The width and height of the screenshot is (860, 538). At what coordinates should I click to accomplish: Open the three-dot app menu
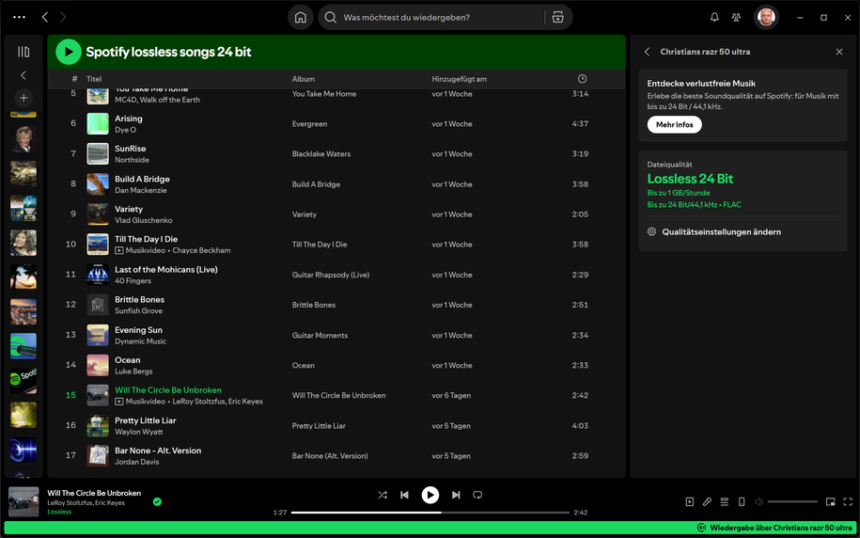(x=19, y=17)
